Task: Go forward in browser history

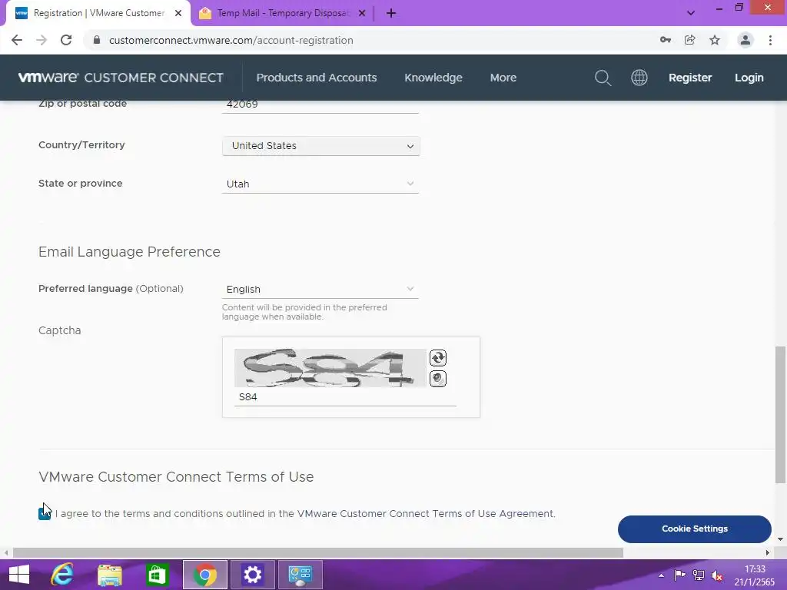Action: point(42,40)
